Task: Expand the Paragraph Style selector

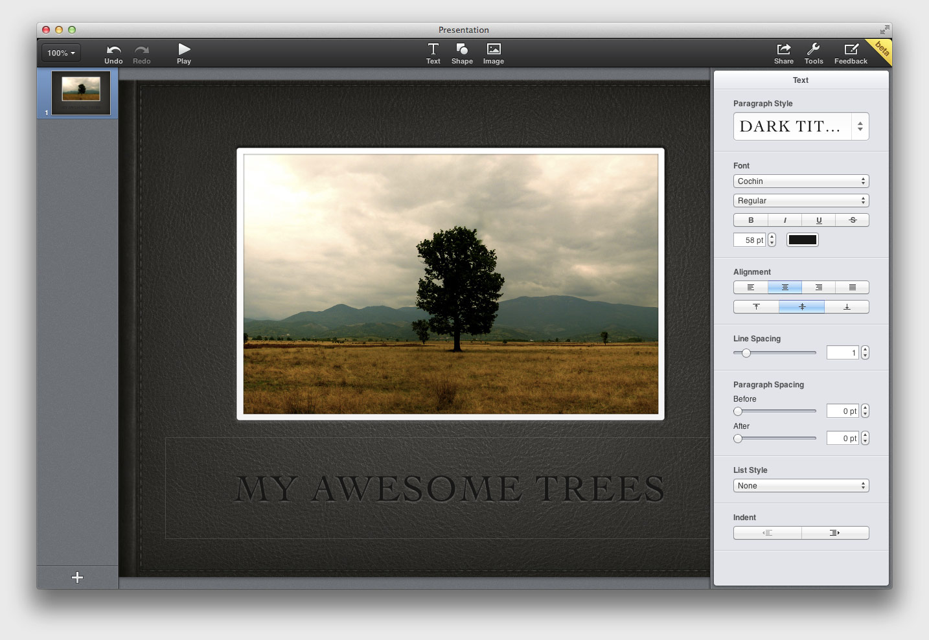Action: tap(801, 126)
